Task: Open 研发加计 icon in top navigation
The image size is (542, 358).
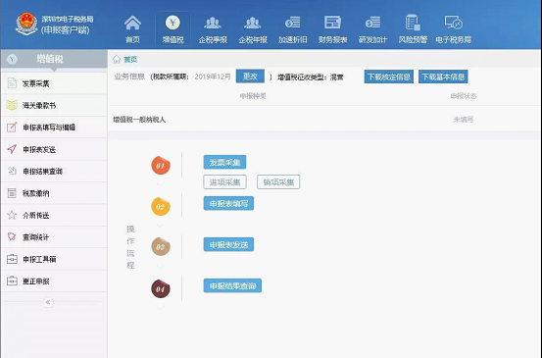Action: 372,29
